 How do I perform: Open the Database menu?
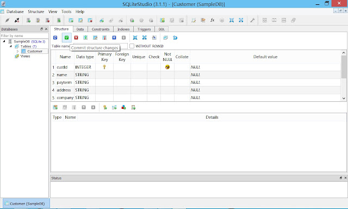15,11
